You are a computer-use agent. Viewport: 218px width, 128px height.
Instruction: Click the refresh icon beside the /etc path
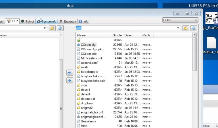coord(194,28)
